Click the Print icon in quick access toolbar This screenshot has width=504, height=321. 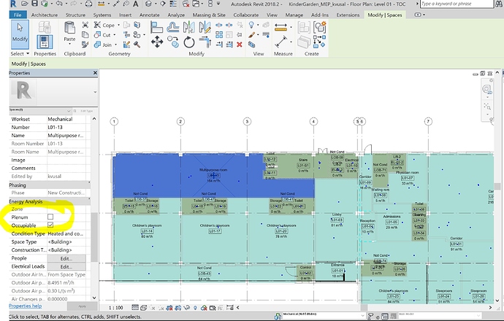tap(88, 4)
